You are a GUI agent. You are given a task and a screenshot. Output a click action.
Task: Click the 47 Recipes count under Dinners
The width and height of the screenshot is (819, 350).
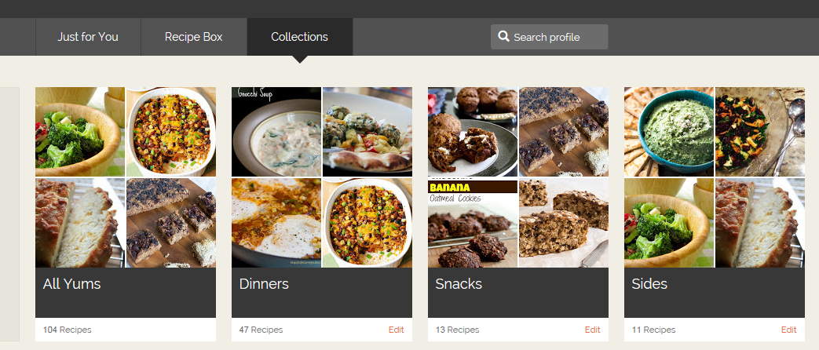click(261, 330)
